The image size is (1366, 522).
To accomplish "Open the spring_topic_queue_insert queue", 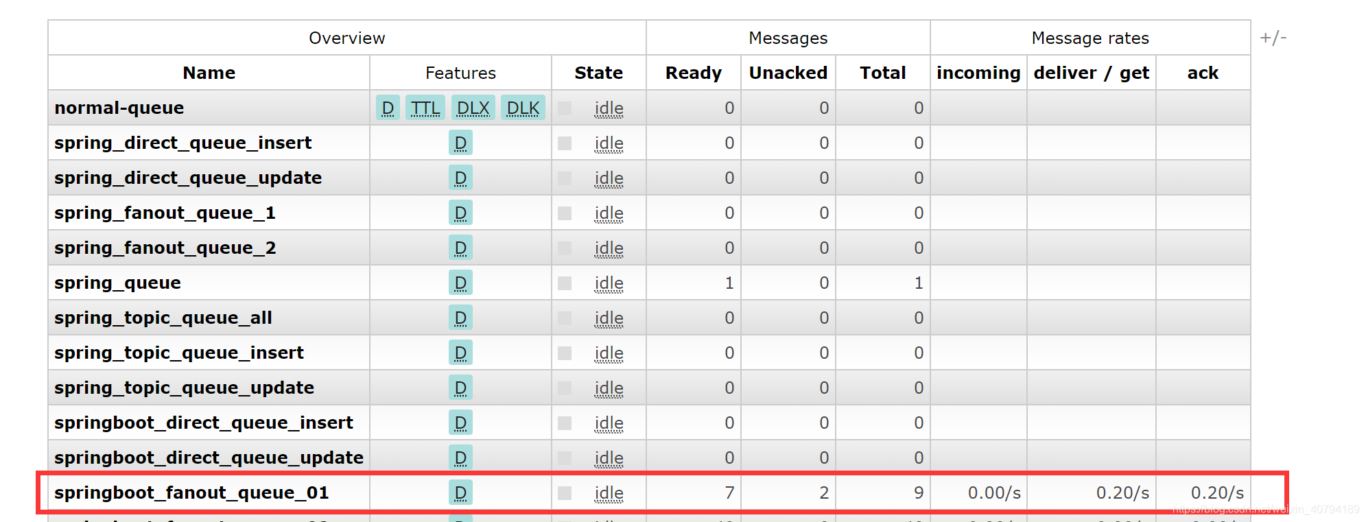I will [179, 353].
